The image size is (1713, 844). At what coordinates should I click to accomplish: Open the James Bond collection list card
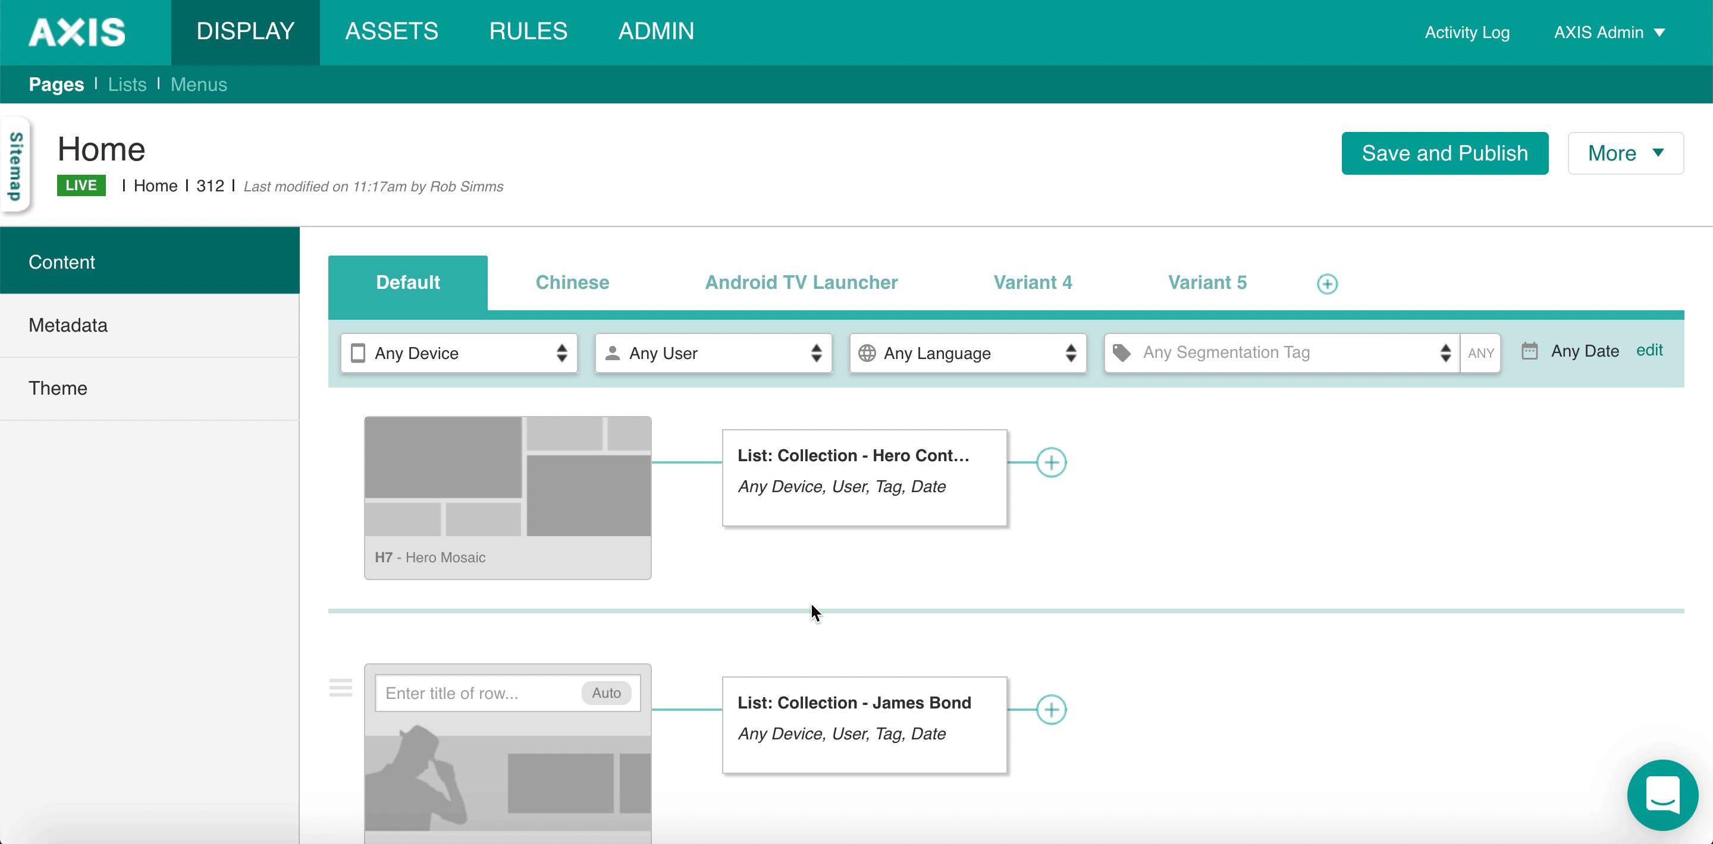[x=864, y=725]
